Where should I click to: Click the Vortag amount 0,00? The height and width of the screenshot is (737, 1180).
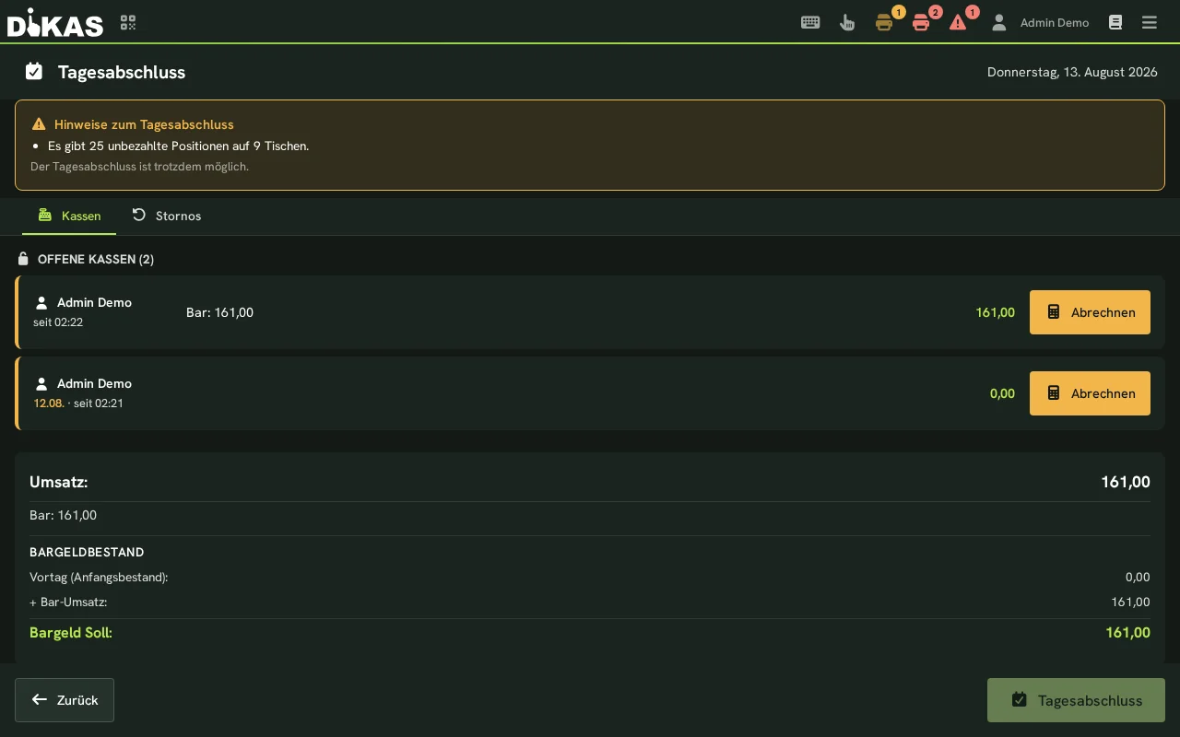click(1138, 578)
